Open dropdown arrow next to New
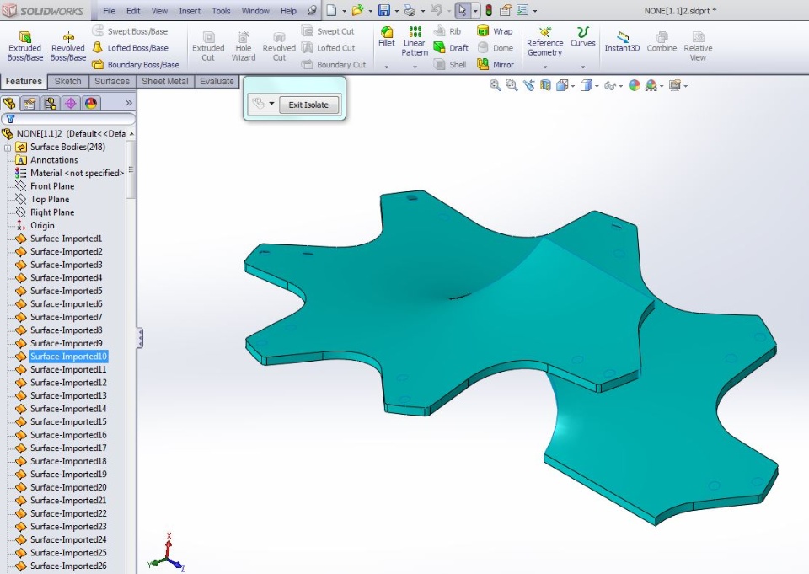Viewport: 809px width, 574px height. (344, 11)
